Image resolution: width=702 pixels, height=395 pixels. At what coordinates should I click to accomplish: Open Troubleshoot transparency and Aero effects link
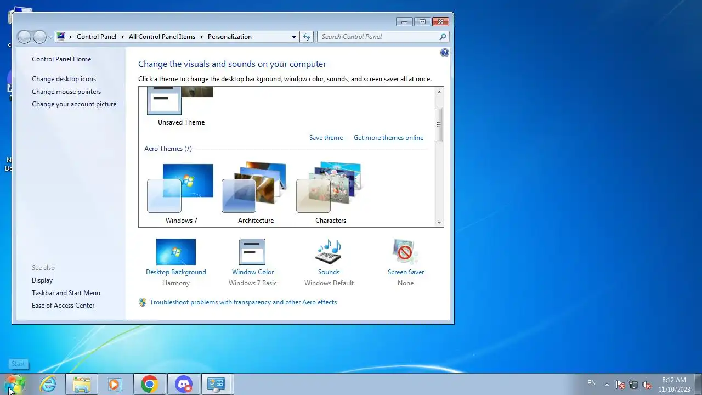(x=243, y=302)
